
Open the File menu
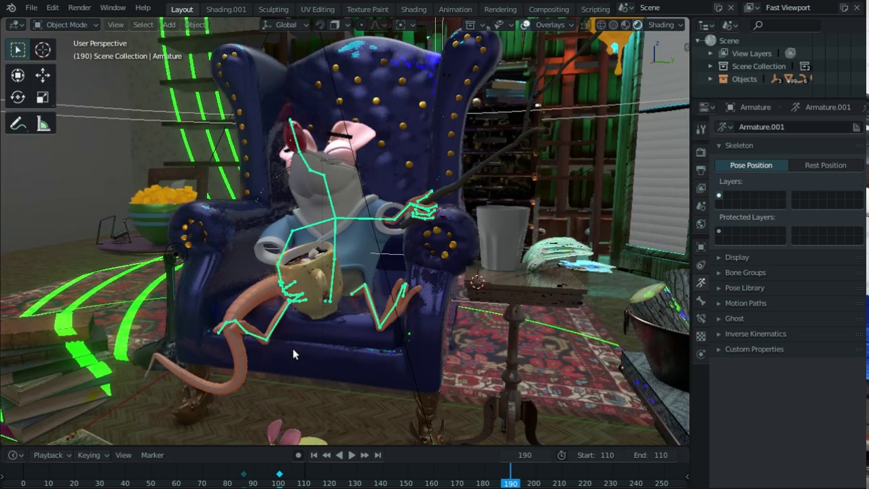tap(31, 7)
